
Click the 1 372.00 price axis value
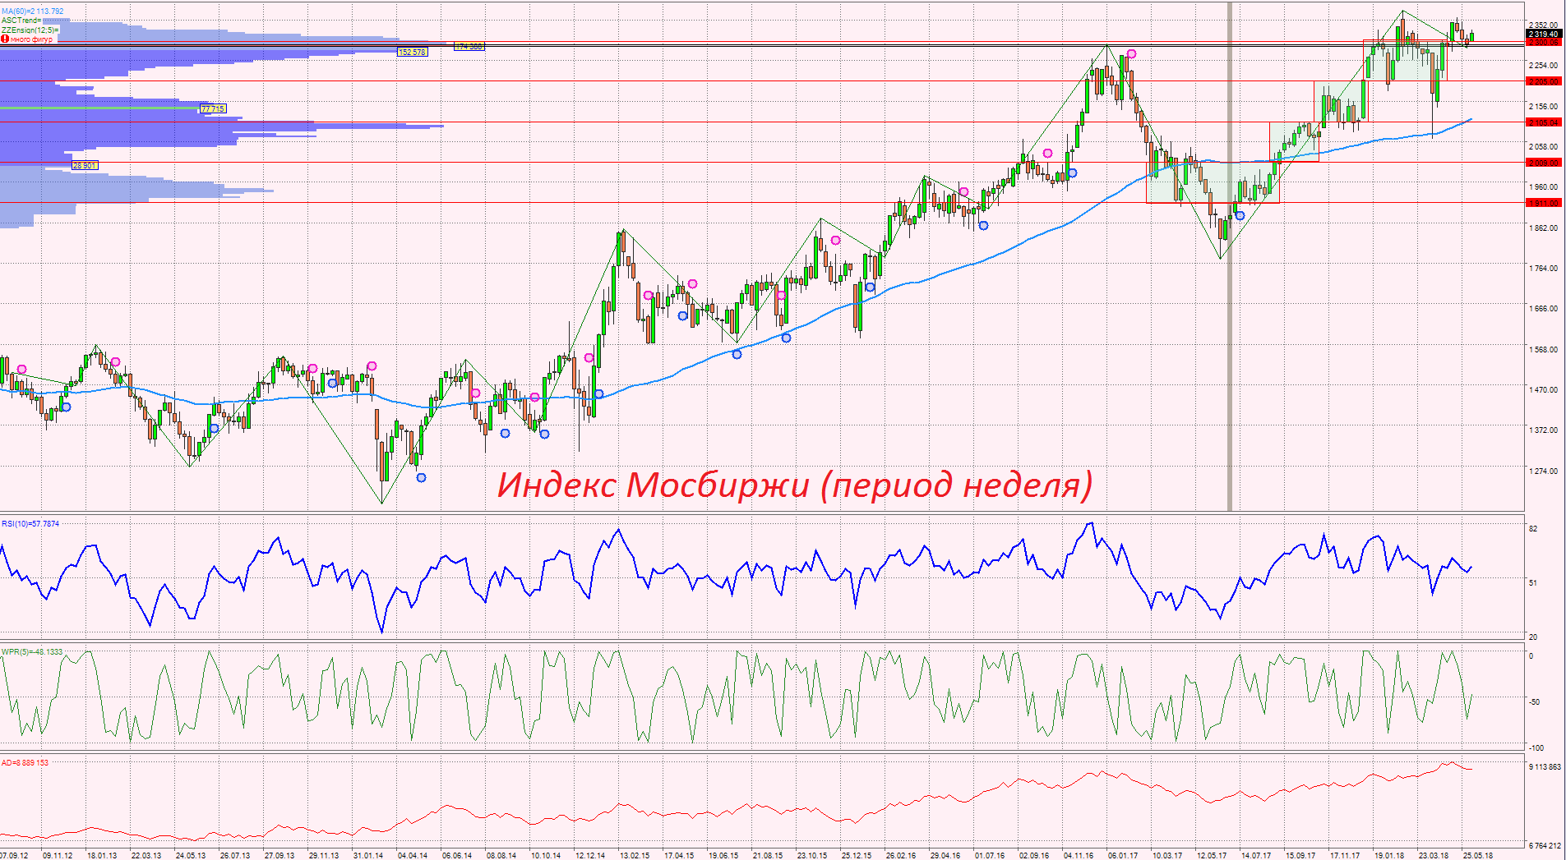pos(1543,430)
